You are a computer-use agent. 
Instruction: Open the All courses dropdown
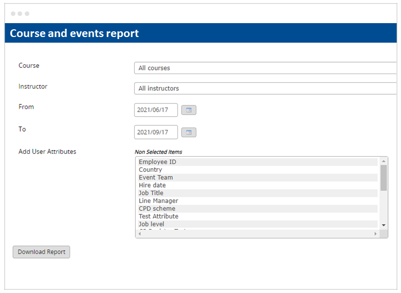(265, 68)
